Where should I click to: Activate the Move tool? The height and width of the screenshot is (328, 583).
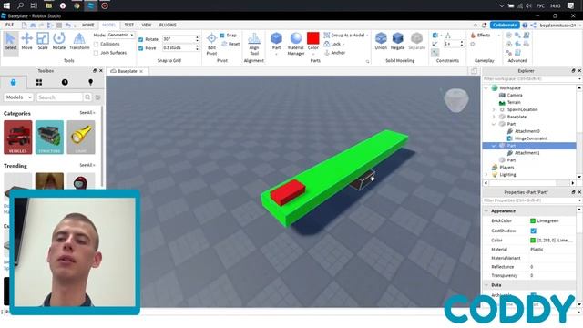[x=26, y=41]
